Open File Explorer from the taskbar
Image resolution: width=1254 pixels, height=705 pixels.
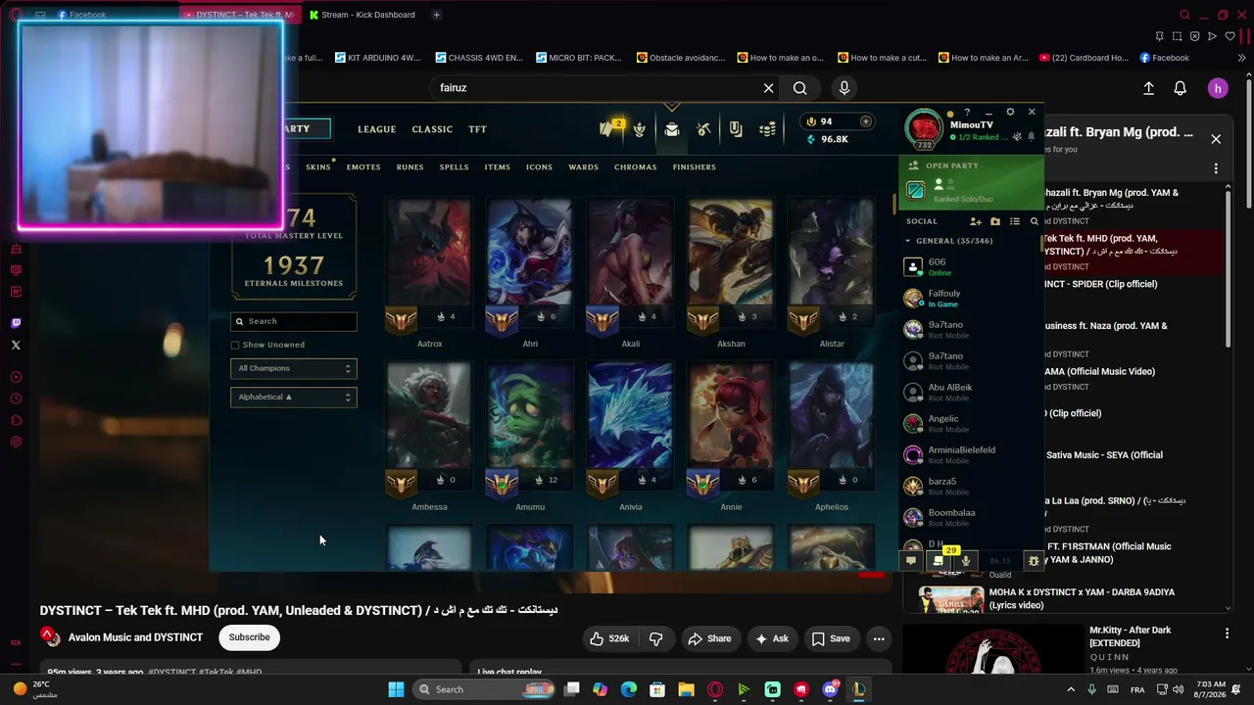pos(686,689)
